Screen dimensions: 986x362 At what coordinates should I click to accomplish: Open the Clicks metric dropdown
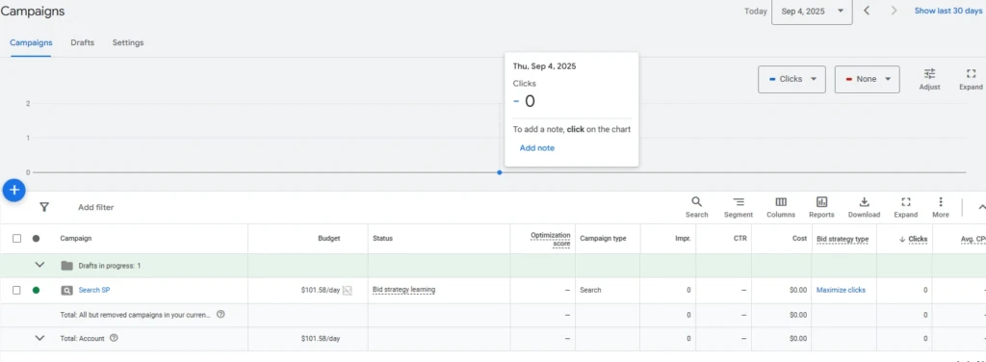(x=791, y=79)
